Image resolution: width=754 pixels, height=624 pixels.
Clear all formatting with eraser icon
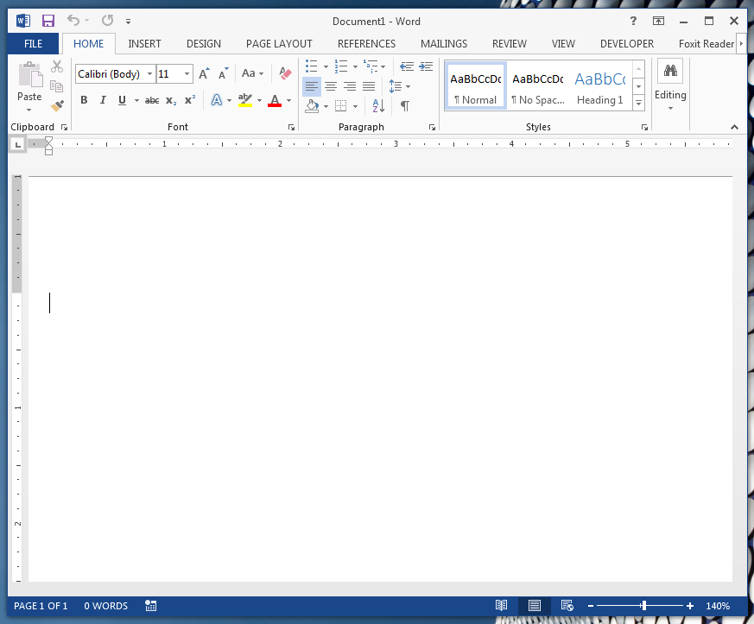285,73
